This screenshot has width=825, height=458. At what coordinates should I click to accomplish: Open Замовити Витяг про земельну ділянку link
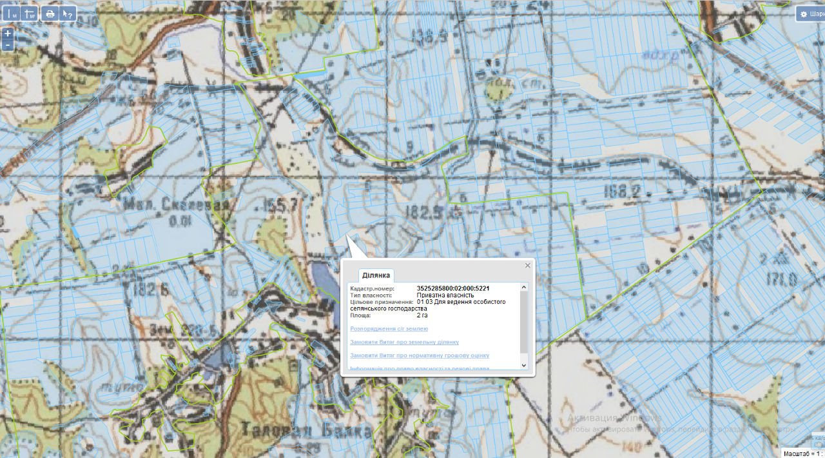(x=404, y=342)
